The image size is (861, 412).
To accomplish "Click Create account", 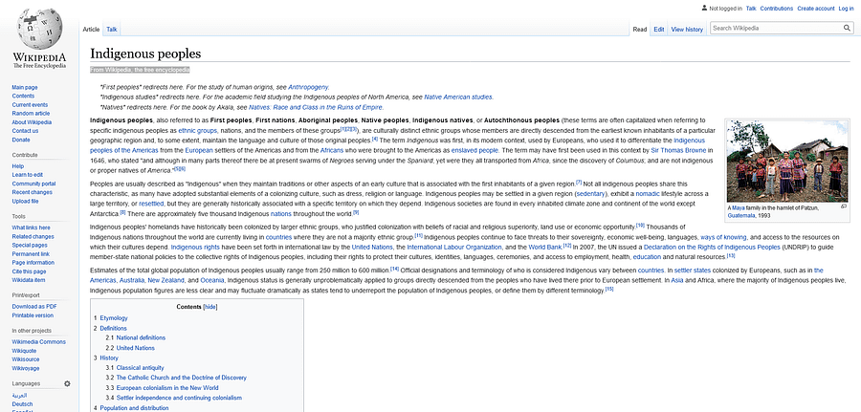I will [x=815, y=9].
